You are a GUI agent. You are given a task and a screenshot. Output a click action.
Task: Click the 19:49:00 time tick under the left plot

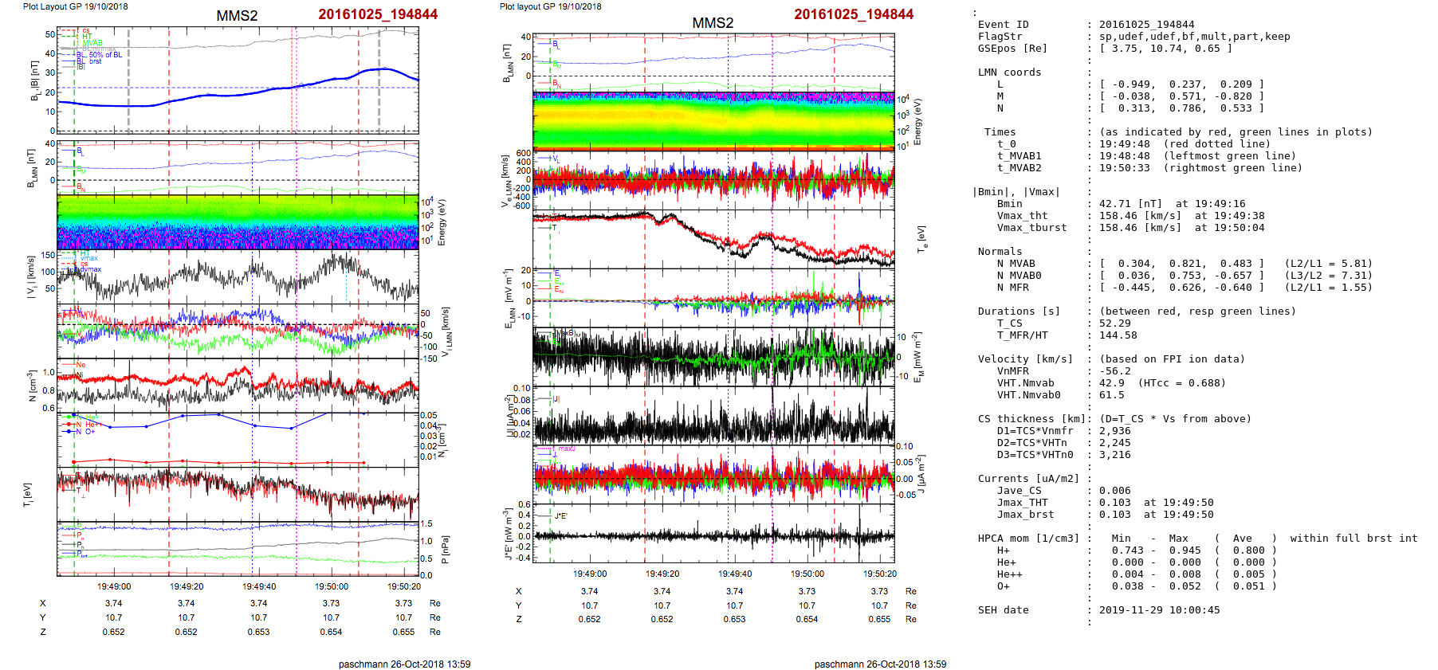pos(114,586)
